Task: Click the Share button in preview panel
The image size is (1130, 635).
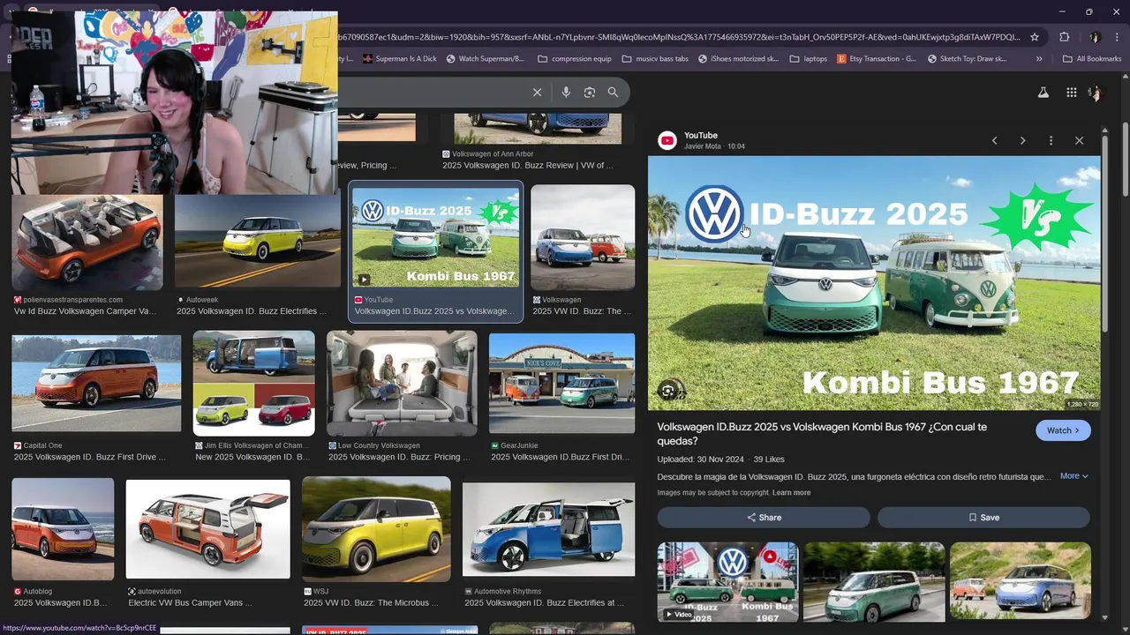Action: [764, 518]
